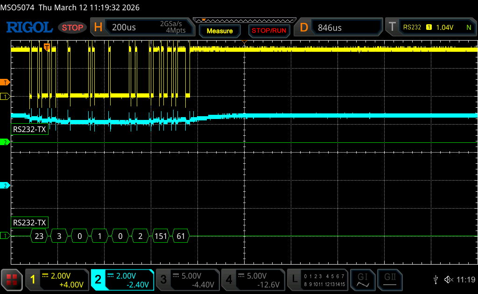Open the logic analyzer L digital channels
The width and height of the screenshot is (478, 294).
(x=318, y=280)
